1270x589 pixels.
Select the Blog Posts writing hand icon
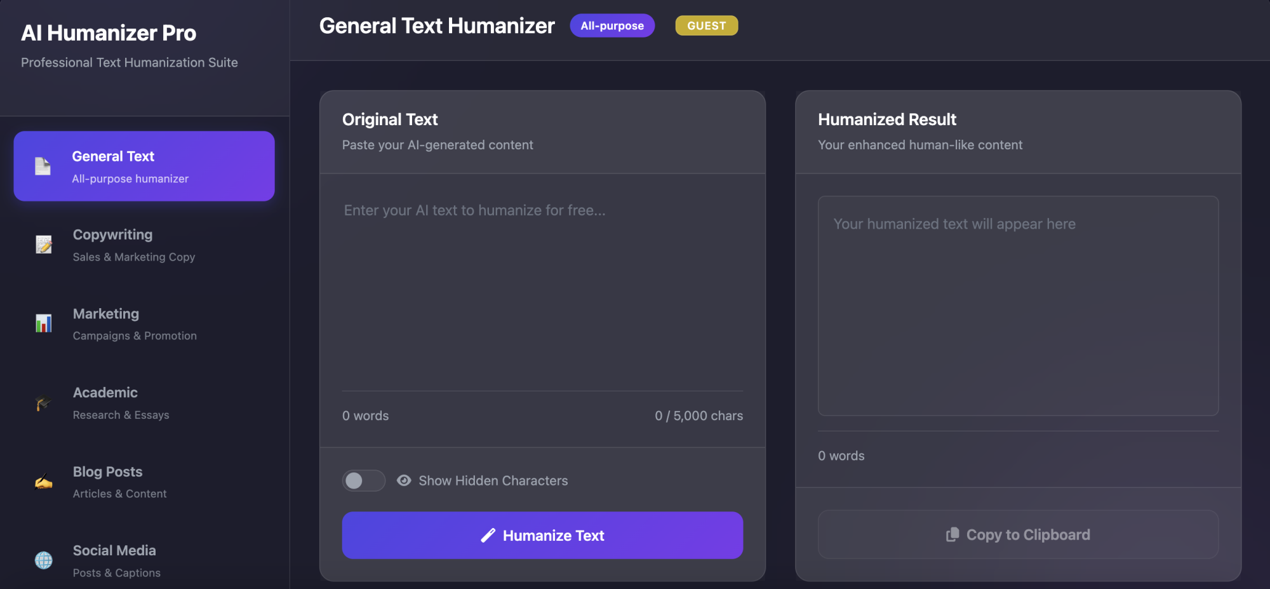[43, 481]
